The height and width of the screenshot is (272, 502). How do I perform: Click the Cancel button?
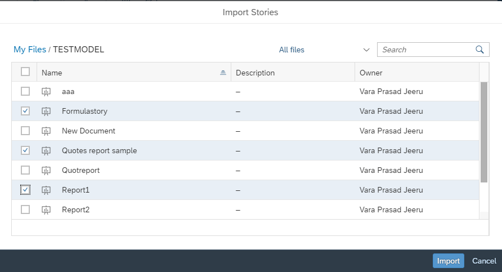tap(484, 261)
